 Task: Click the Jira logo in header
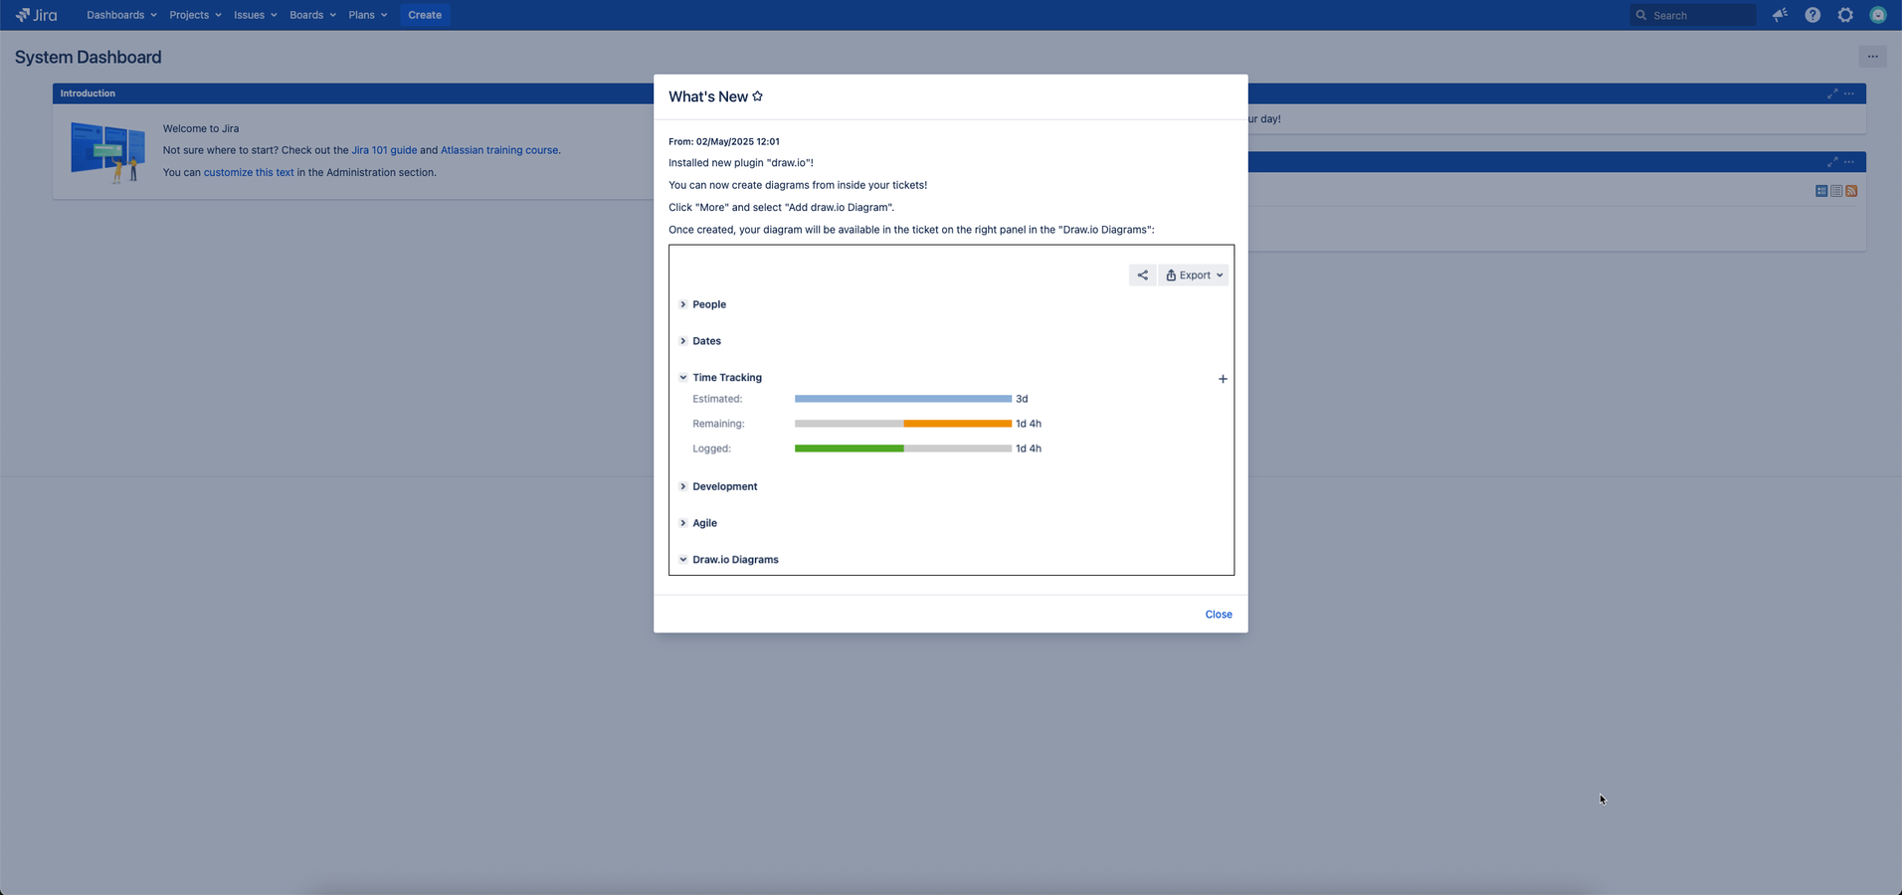[36, 15]
